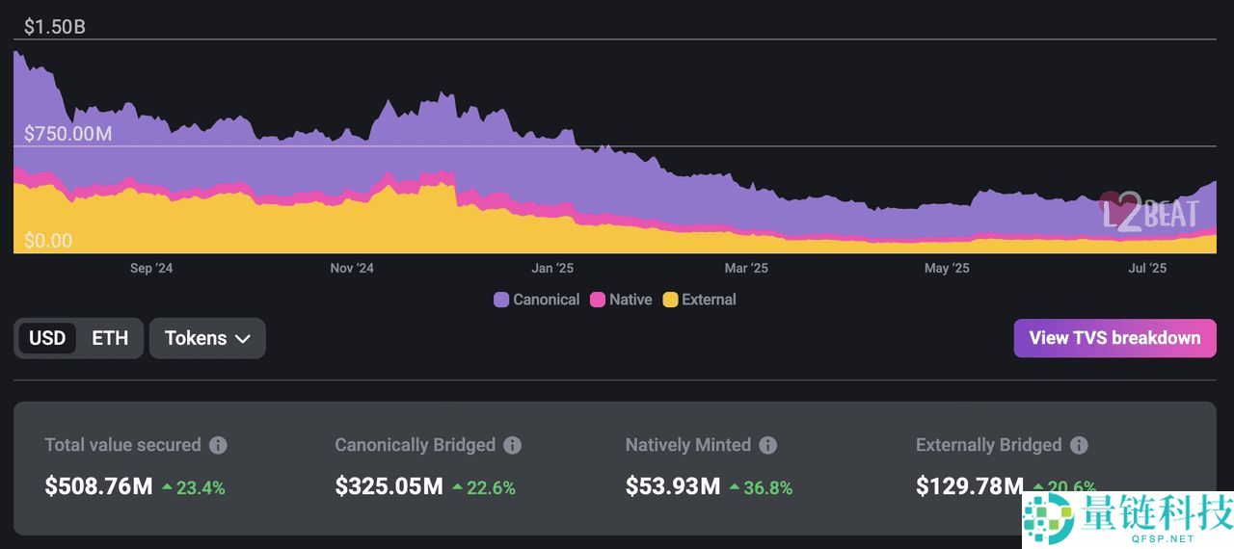The height and width of the screenshot is (549, 1234).
Task: Switch the currency toggle to USD
Action: point(47,338)
